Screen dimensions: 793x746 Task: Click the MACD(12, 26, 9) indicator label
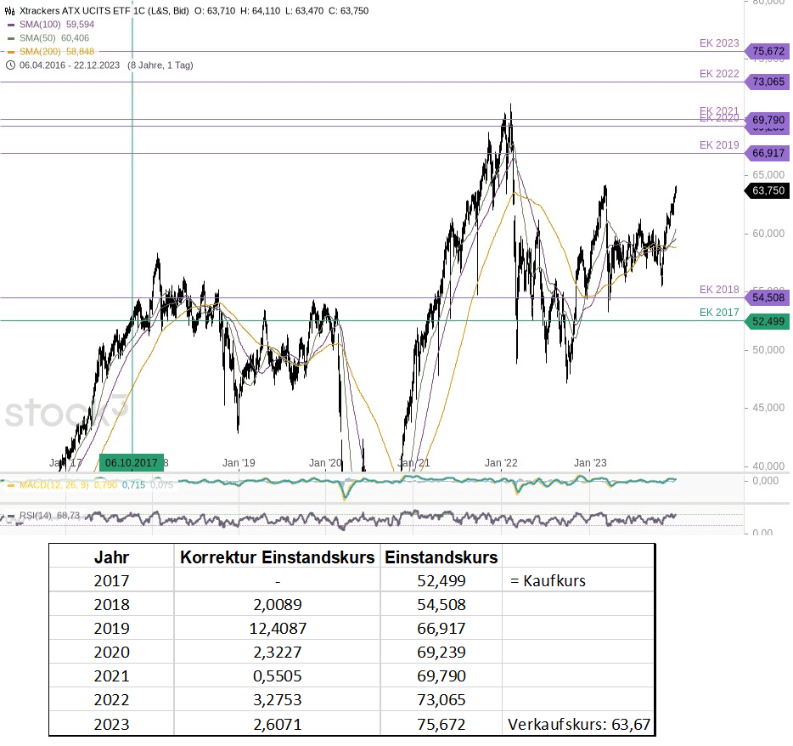tap(54, 485)
